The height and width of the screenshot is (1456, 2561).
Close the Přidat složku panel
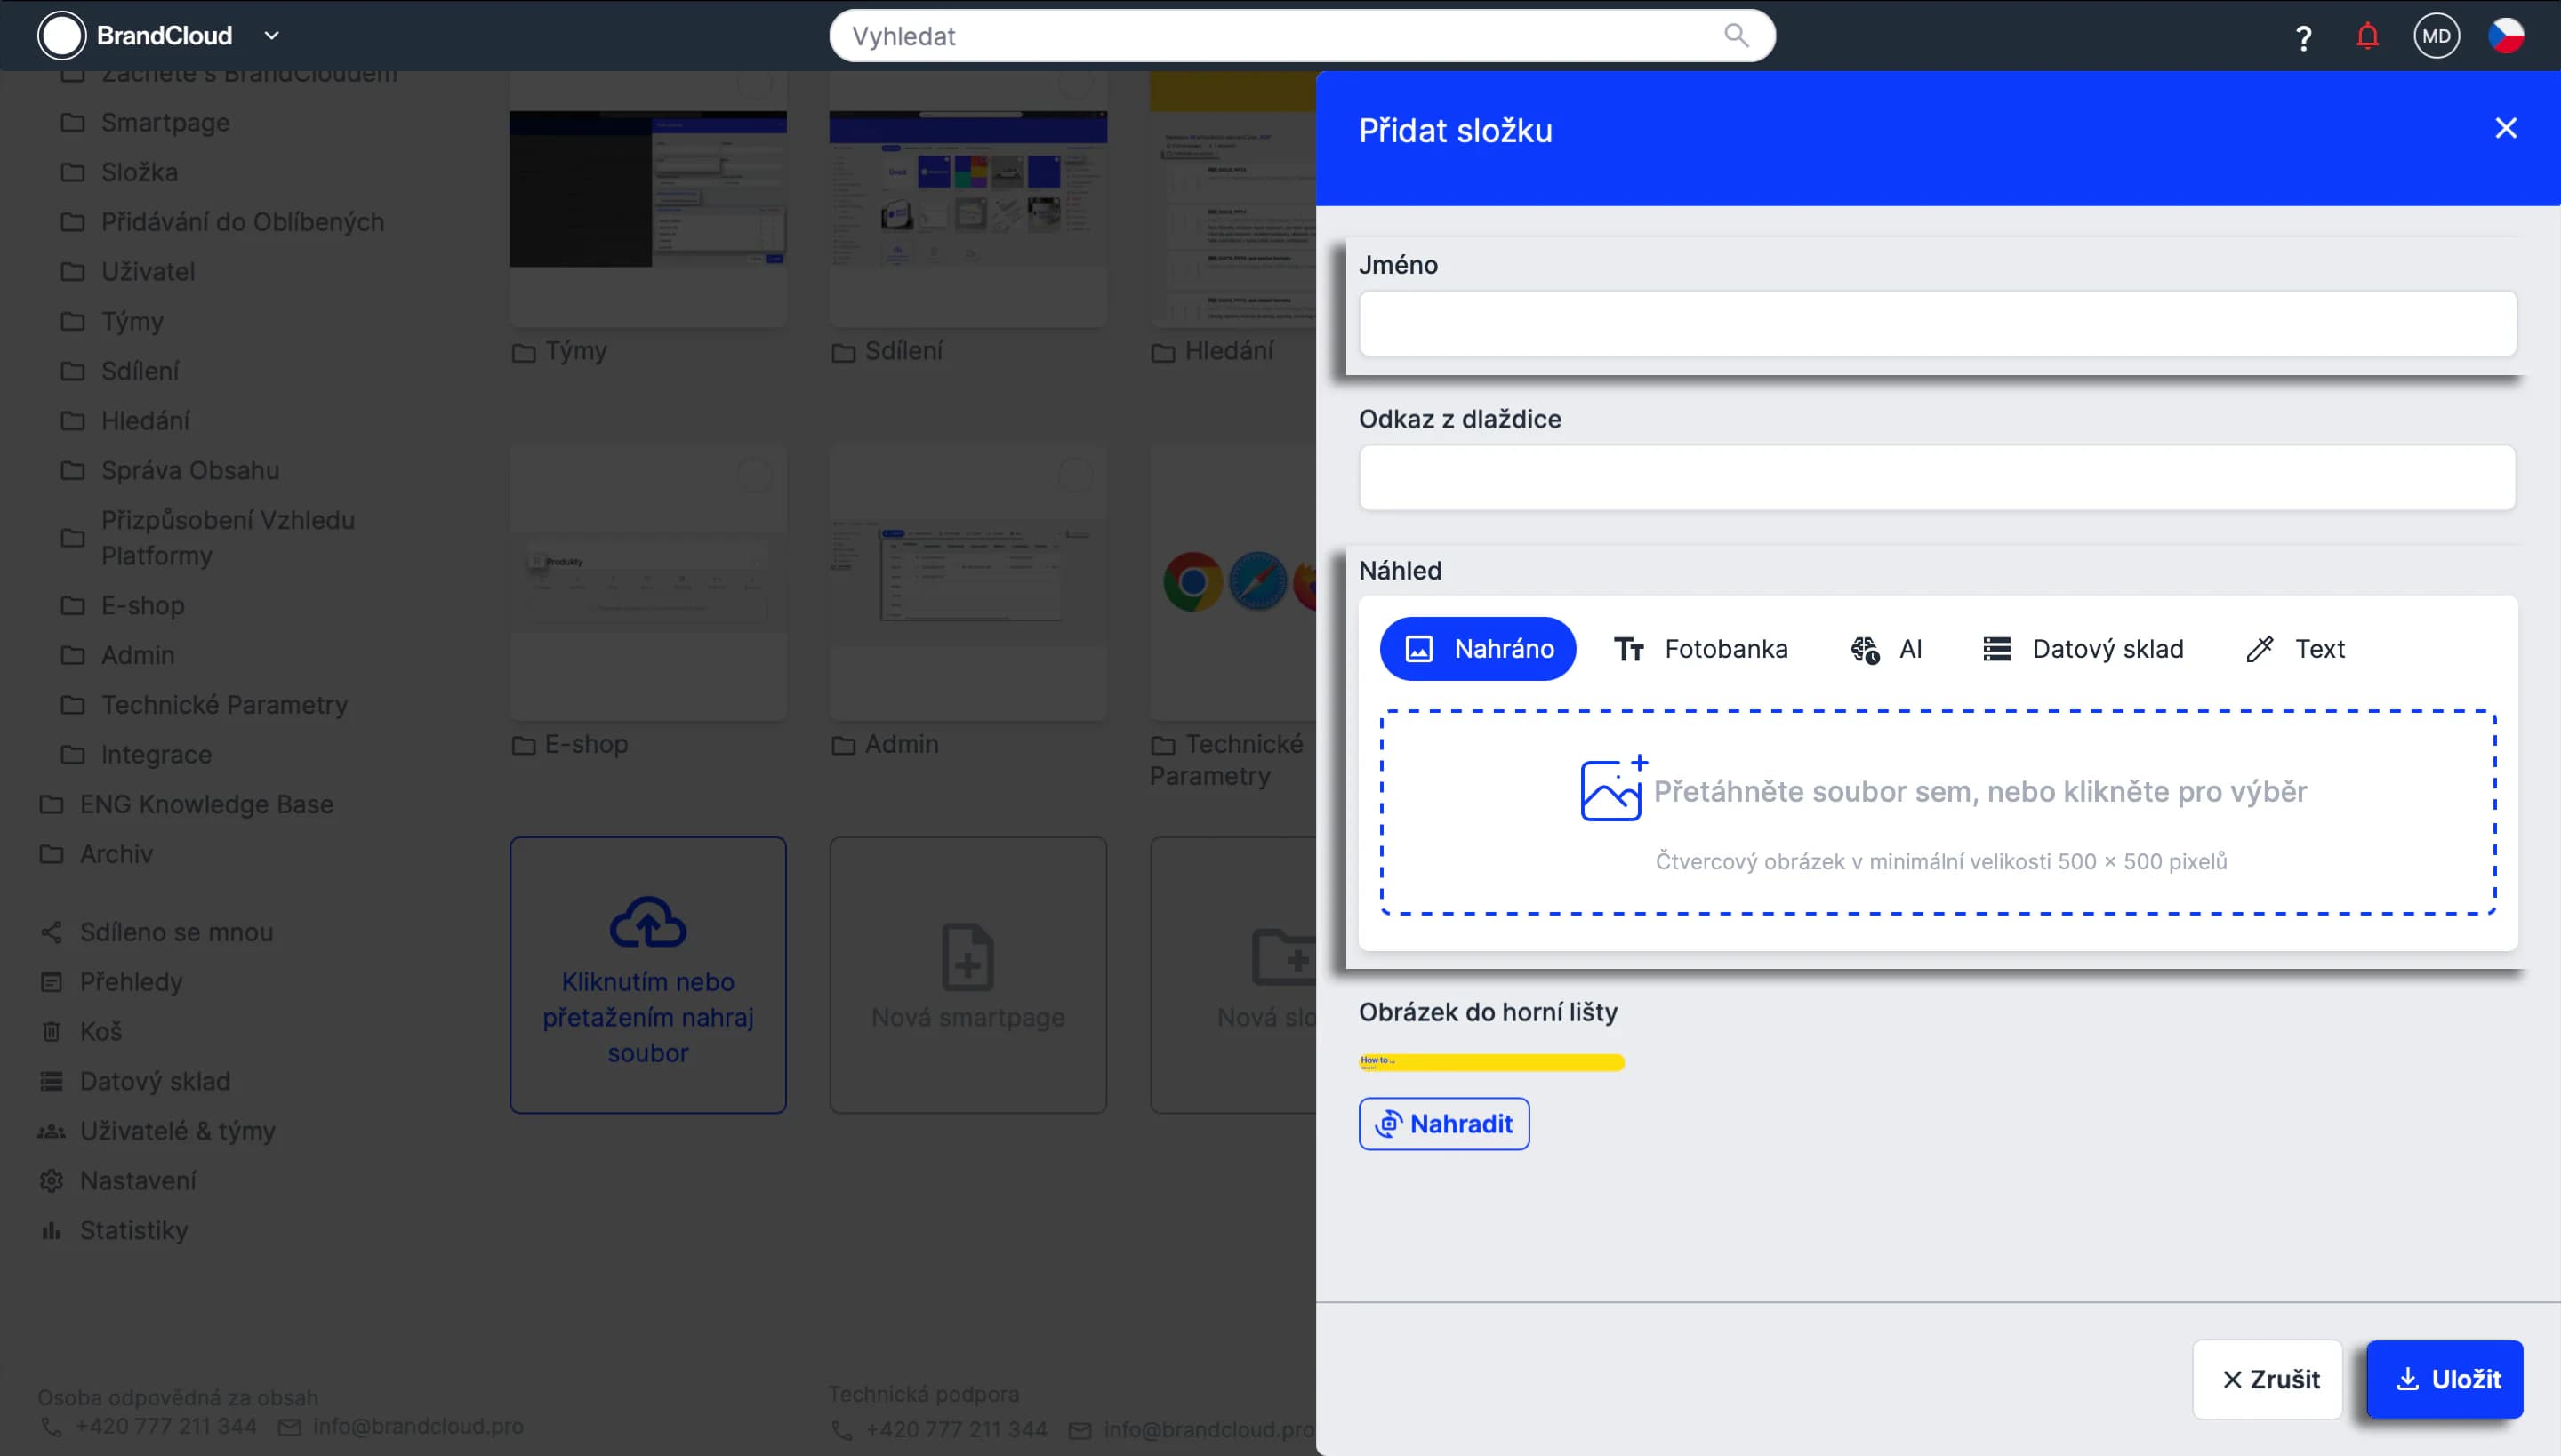coord(2505,129)
